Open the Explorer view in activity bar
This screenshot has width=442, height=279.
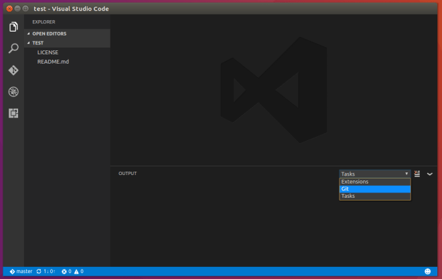click(x=13, y=27)
